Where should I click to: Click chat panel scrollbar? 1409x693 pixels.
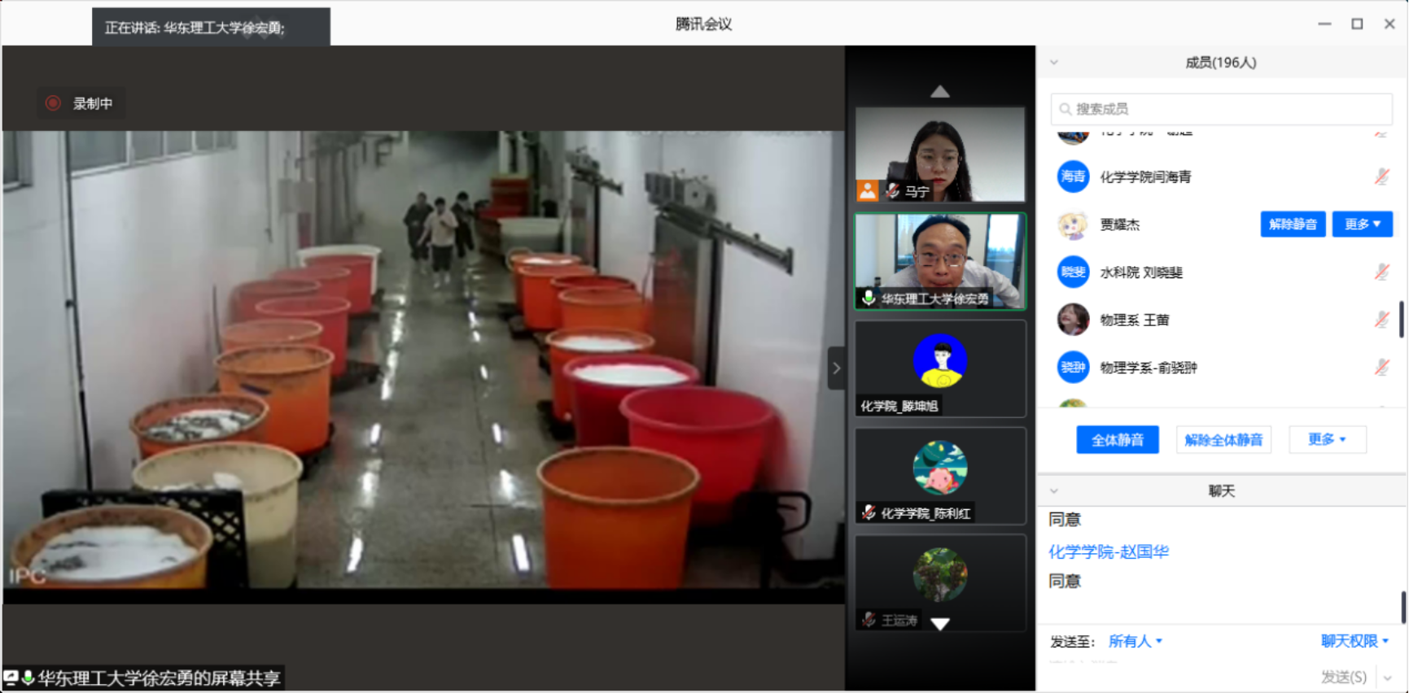click(x=1403, y=608)
